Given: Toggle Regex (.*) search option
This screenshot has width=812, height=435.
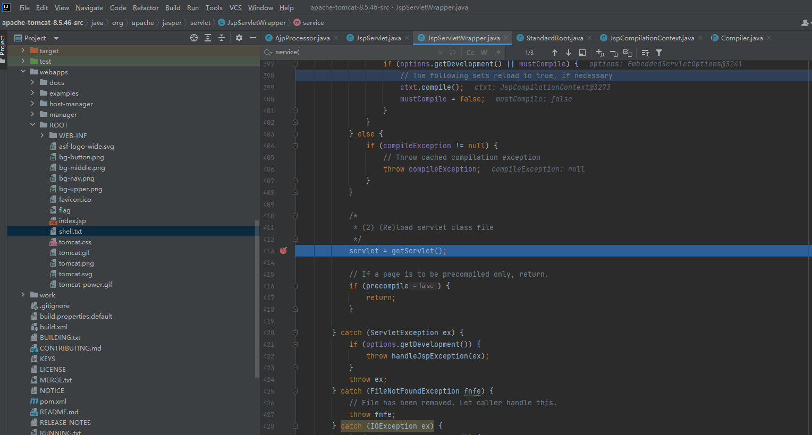Looking at the screenshot, I should 498,53.
